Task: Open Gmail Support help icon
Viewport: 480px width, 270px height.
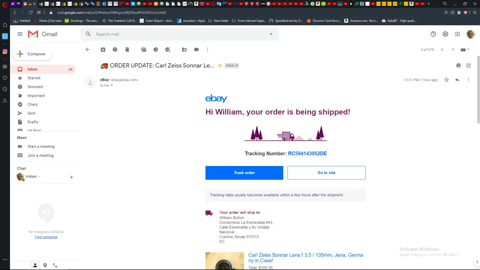Action: (x=433, y=34)
